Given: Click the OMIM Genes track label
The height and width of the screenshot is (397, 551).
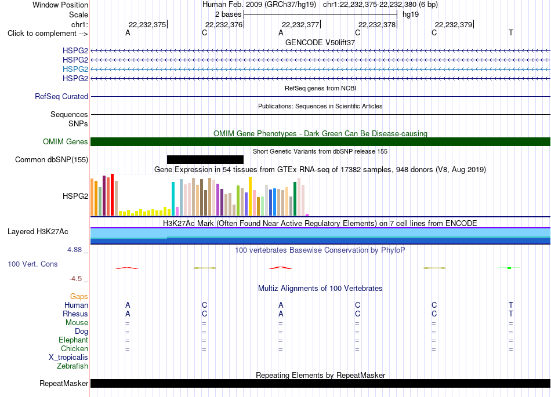Looking at the screenshot, I should click(66, 141).
